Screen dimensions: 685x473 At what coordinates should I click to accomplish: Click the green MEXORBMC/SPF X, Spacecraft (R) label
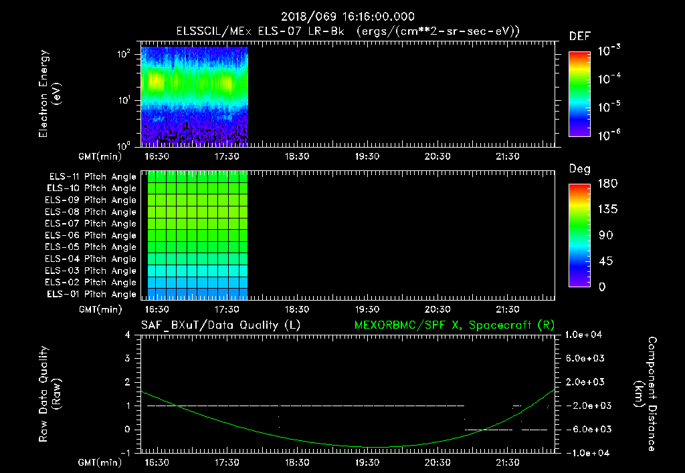tap(454, 325)
